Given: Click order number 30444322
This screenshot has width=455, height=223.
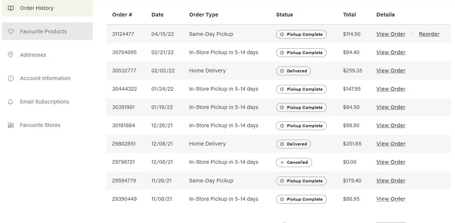Looking at the screenshot, I should [x=124, y=89].
